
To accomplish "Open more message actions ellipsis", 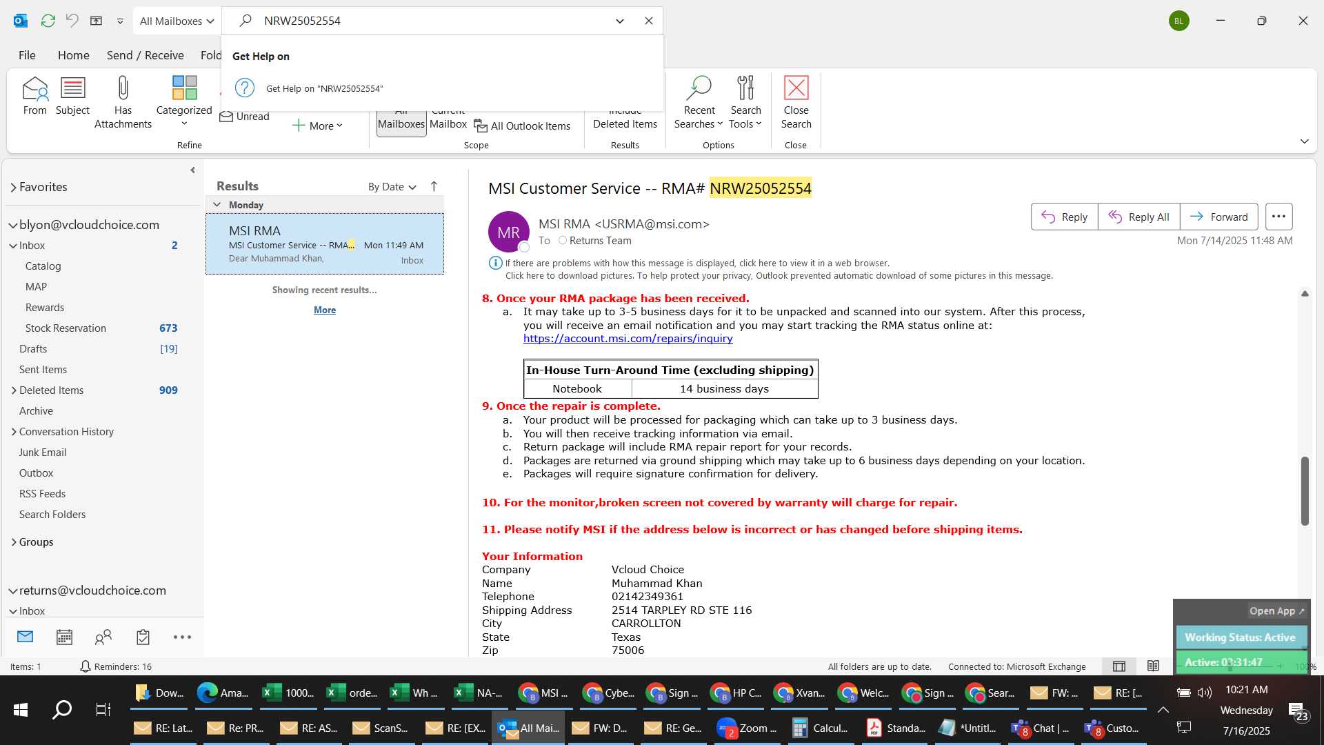I will coord(1278,217).
